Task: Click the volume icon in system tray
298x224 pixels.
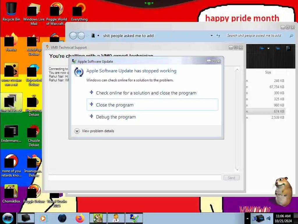Action: [269, 218]
